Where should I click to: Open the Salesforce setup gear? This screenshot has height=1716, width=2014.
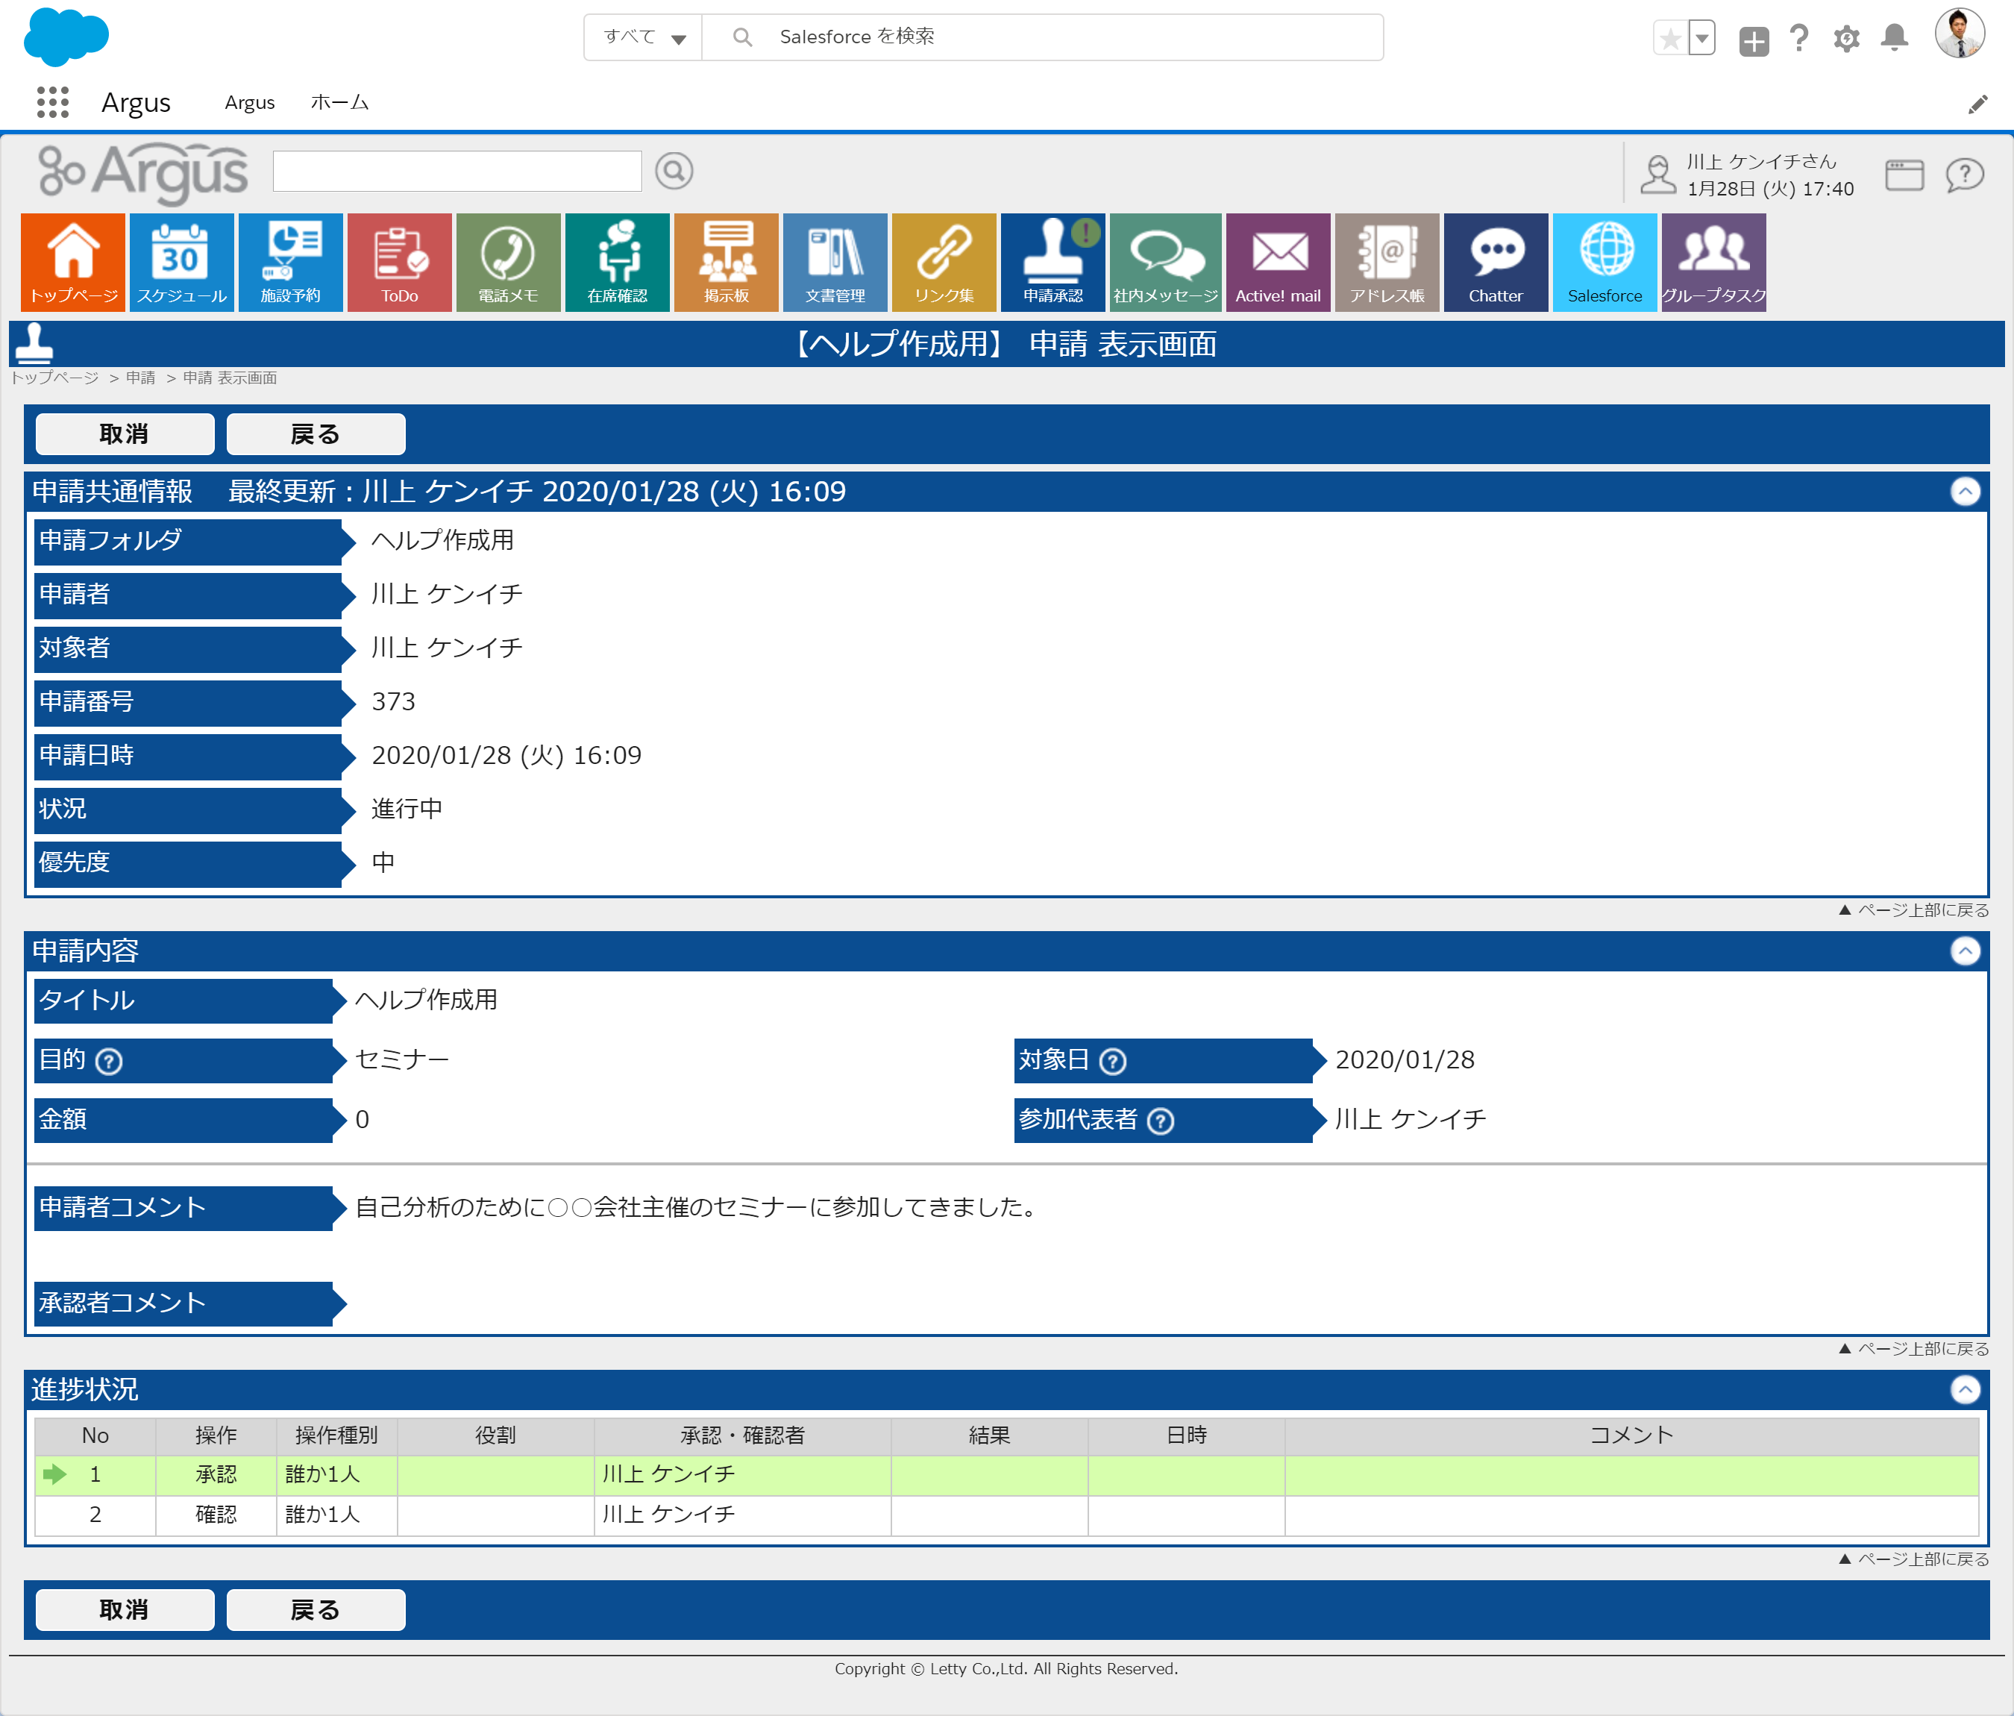pyautogui.click(x=1846, y=39)
